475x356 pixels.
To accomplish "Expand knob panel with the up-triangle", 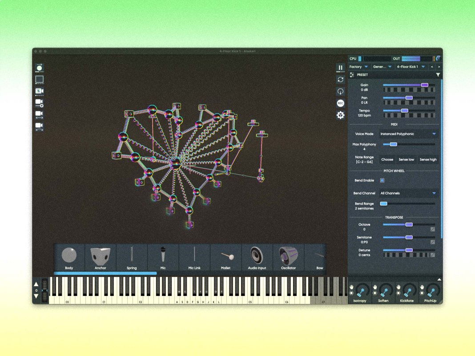I will pyautogui.click(x=439, y=279).
